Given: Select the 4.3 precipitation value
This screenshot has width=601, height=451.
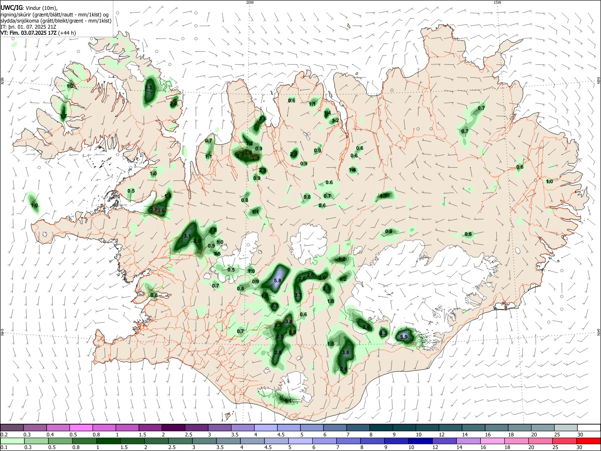Looking at the screenshot, I should click(383, 334).
